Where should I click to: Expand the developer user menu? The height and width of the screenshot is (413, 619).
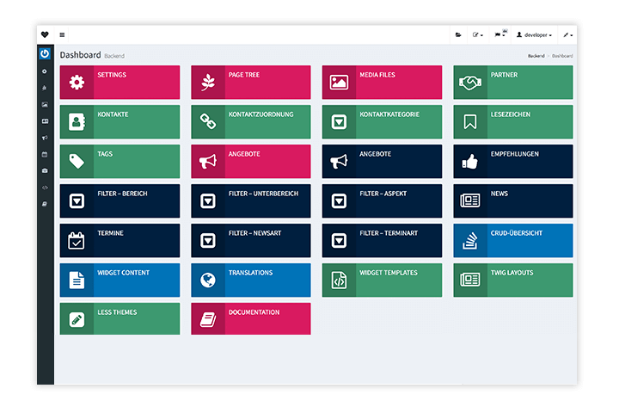[533, 35]
